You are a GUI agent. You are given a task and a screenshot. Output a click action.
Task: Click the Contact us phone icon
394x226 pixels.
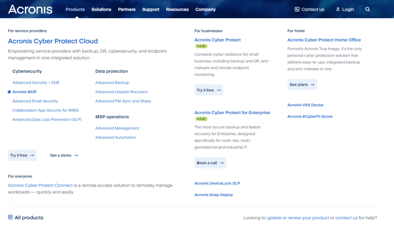point(297,9)
